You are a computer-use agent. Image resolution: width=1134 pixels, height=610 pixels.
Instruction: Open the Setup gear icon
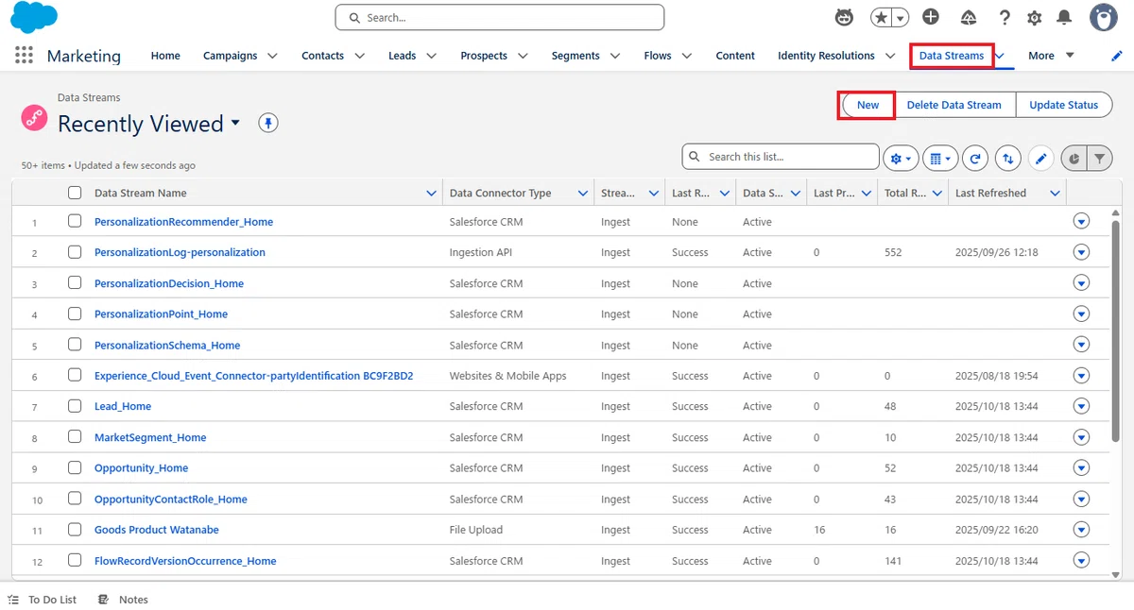[x=1035, y=17]
